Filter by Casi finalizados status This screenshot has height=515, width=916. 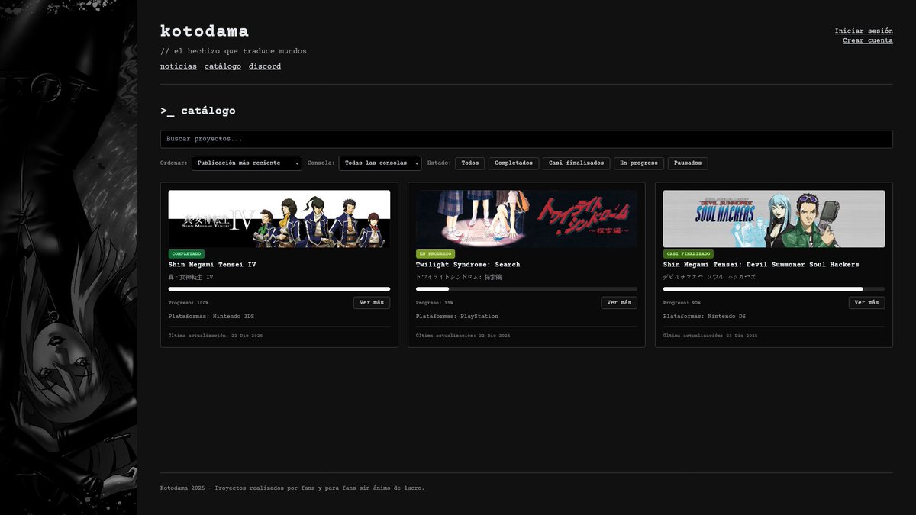[x=576, y=163]
